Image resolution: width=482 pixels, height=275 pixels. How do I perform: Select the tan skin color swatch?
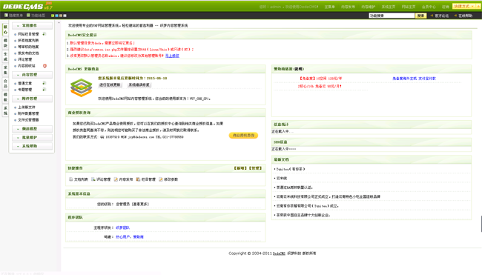click(61, 16)
